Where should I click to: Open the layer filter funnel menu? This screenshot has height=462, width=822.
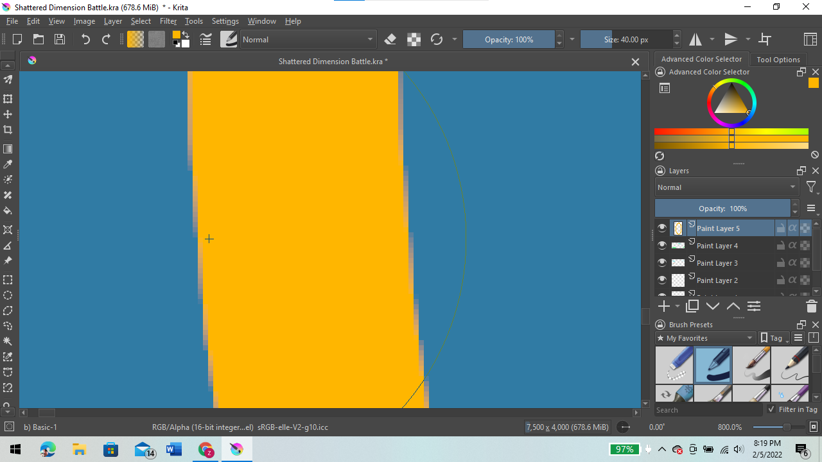click(x=811, y=187)
